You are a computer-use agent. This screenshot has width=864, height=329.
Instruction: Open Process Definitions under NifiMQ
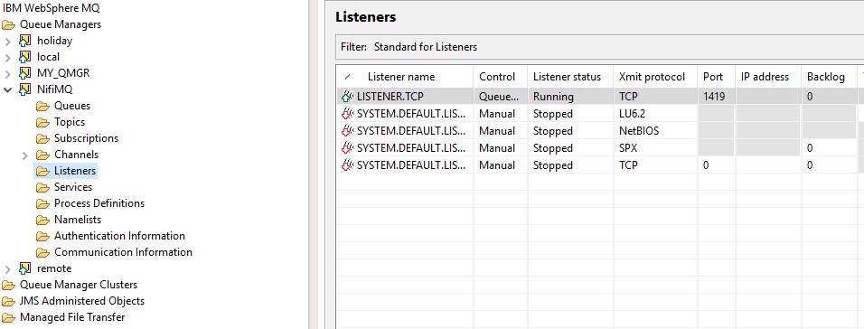[x=99, y=203]
